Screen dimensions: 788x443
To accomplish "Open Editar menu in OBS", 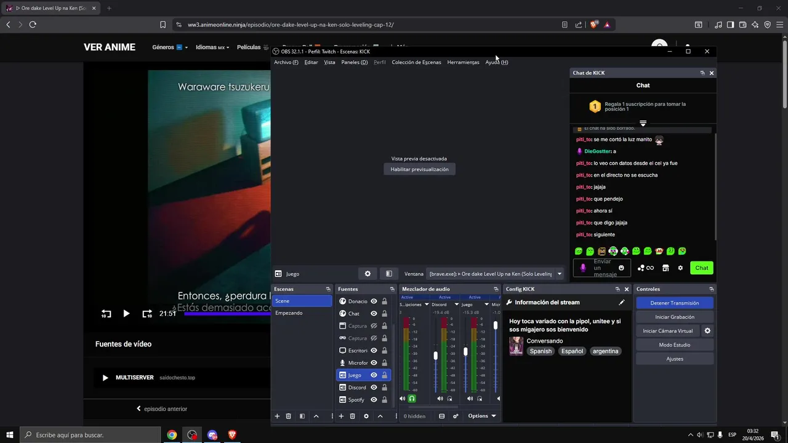I will [311, 62].
